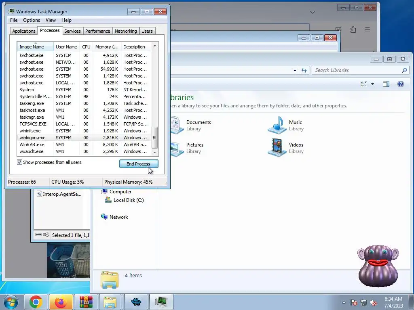This screenshot has width=414, height=310.
Task: Toggle Show processes from all users checkbox
Action: [x=19, y=162]
